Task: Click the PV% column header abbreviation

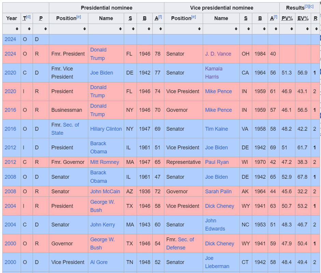Action: [287, 18]
